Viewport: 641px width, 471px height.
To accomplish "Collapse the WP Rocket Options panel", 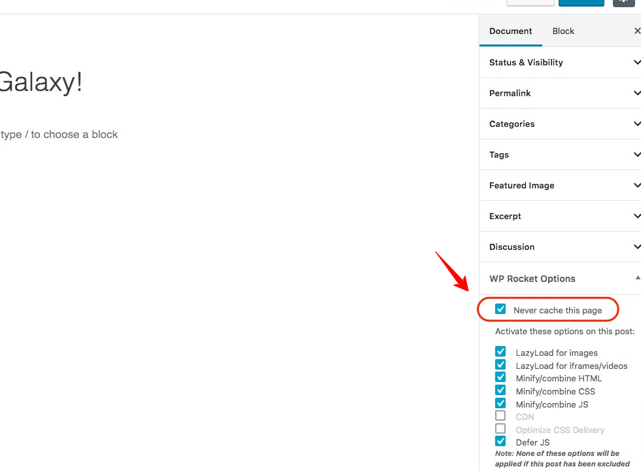I will 560,279.
